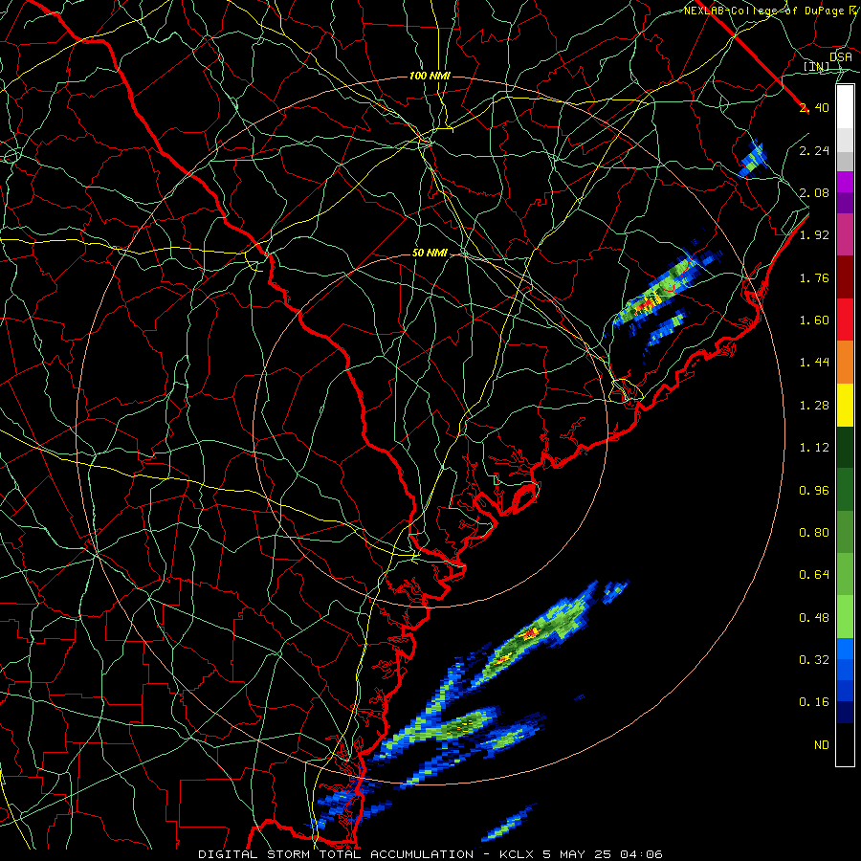The image size is (861, 861).
Task: Click the 0.32 legend value
Action: tap(814, 660)
